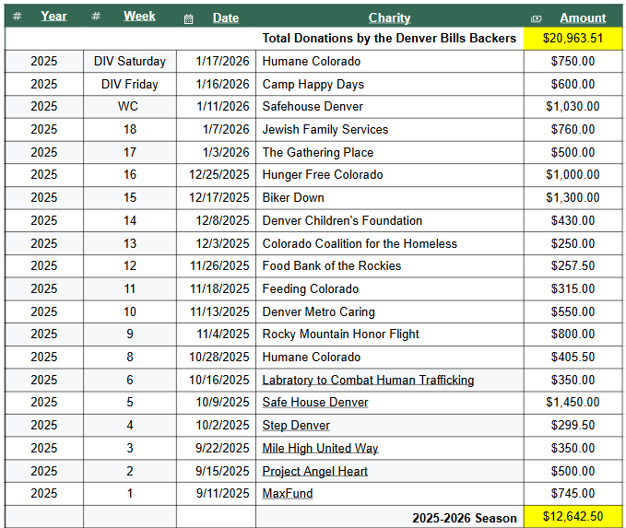Click the 'Total Donations by the Denver Bills Backers' label
Viewport: 626px width, 528px height.
tap(389, 39)
